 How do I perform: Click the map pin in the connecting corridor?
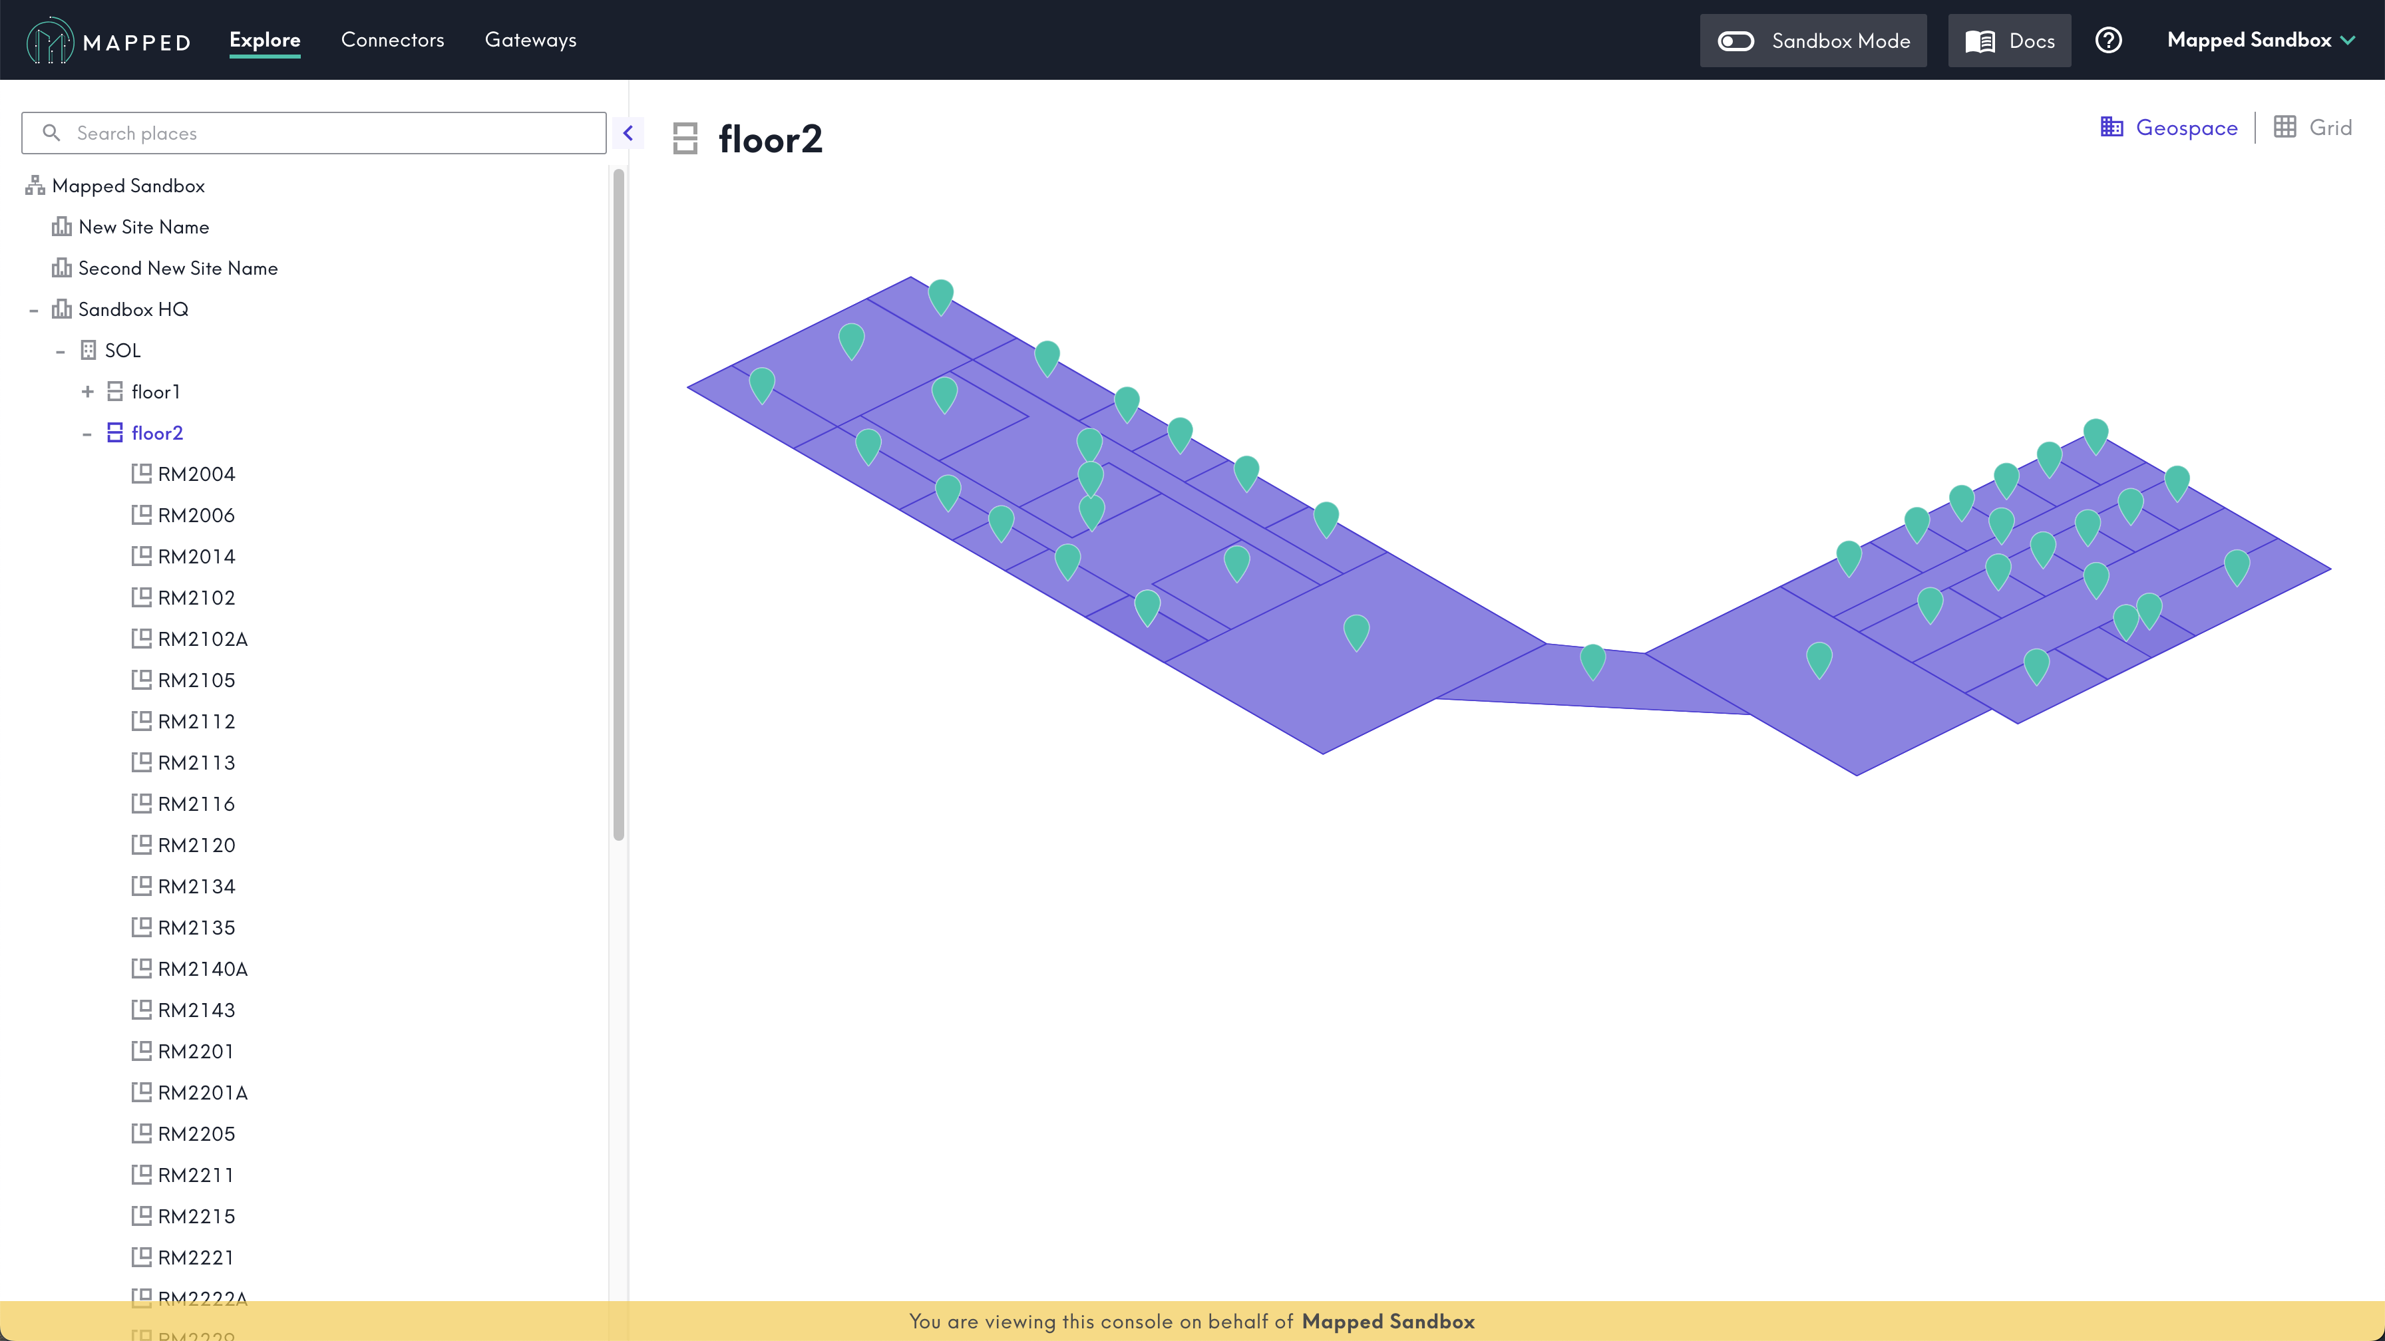[1592, 661]
